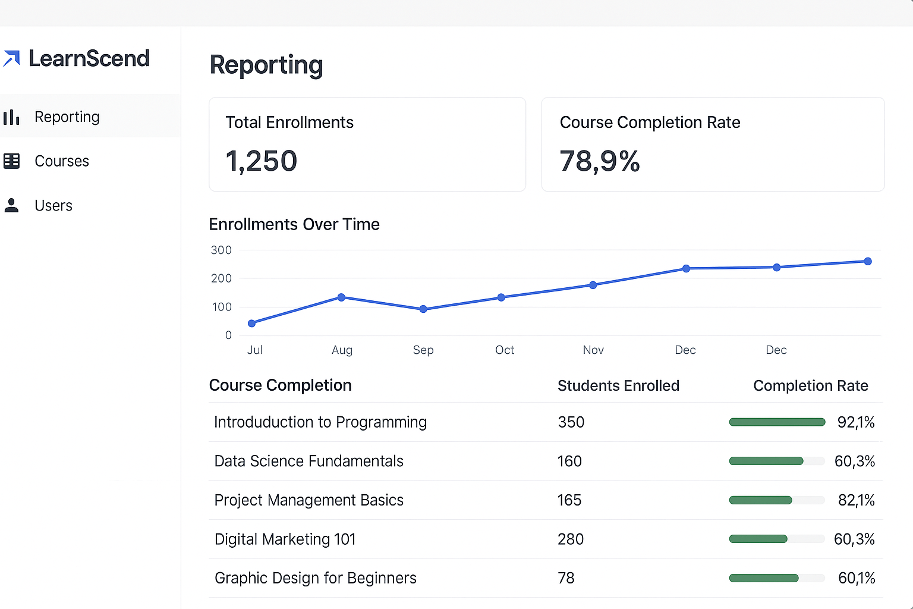Open the Data Science Fundamentals course
The width and height of the screenshot is (913, 609).
(x=308, y=461)
